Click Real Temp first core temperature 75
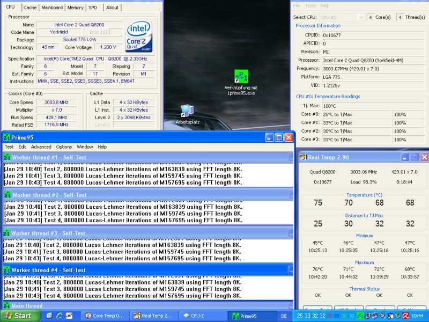 318,203
